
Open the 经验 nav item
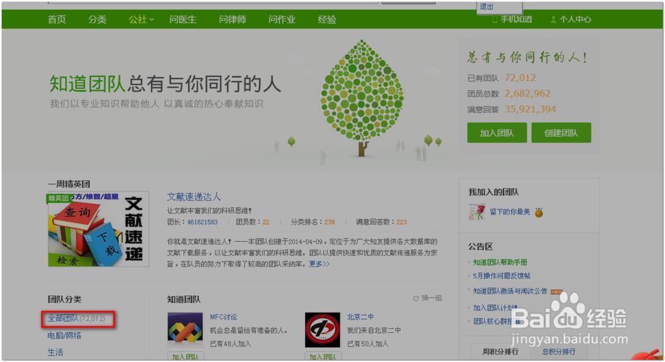(x=327, y=19)
